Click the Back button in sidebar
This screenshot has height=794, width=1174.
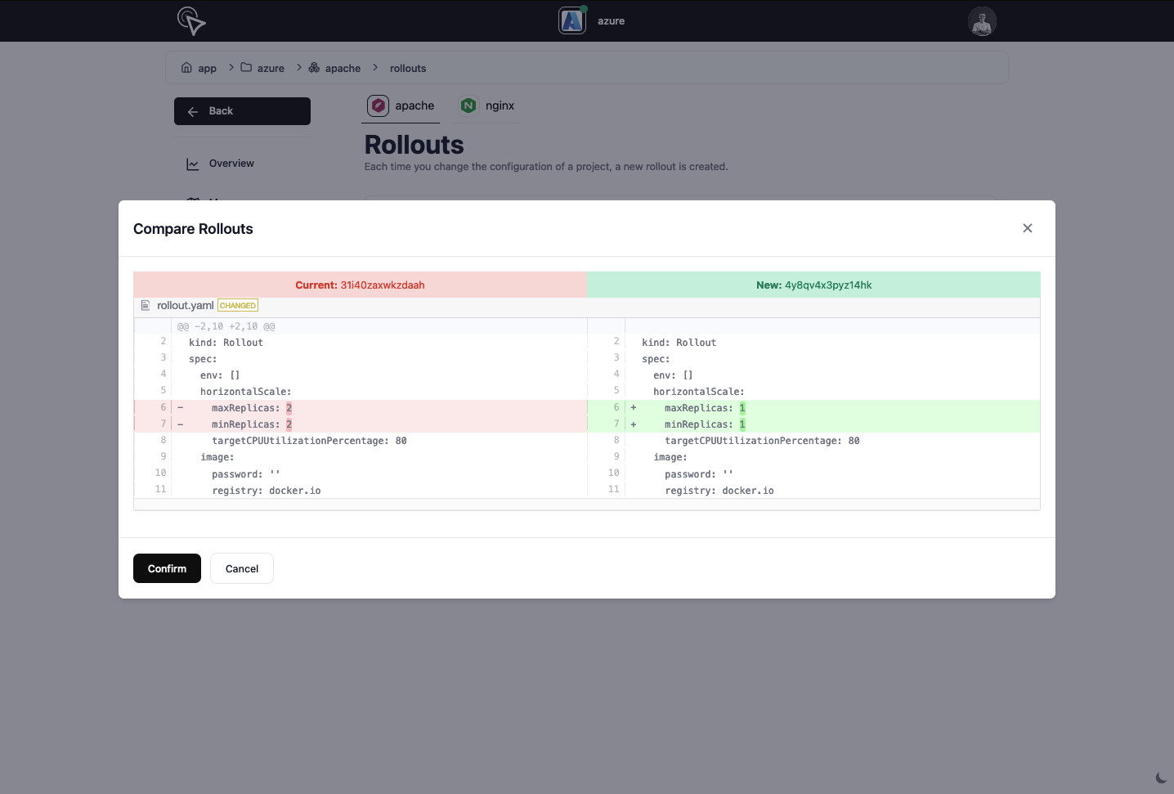pos(242,111)
